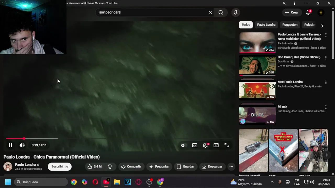Open options for Mix: Paulo Londra
Screen dimensions: 335x188
pyautogui.click(x=326, y=82)
